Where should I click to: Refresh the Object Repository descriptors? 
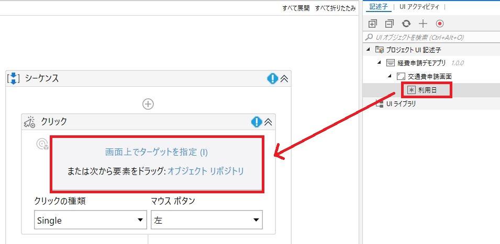click(x=406, y=24)
